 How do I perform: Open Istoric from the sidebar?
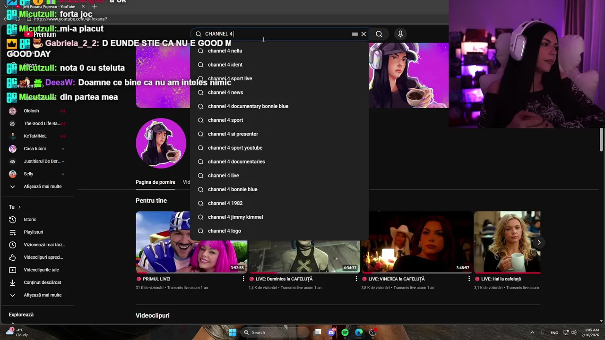[x=37, y=220]
